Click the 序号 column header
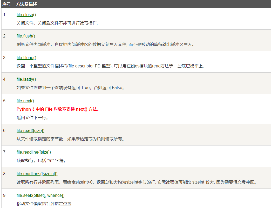271x208 pixels. click(x=6, y=4)
